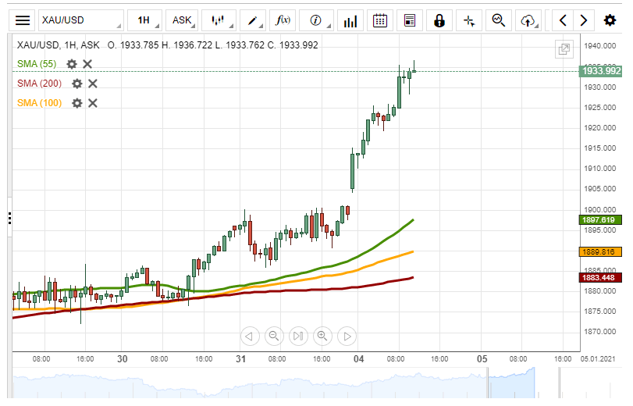Open chart settings gear in toolbar
Screen dimensions: 633x406
(x=610, y=20)
